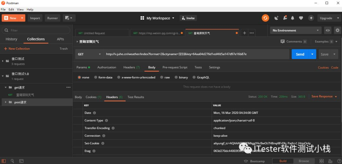Open environment quick look eye icon
The image size is (342, 164).
[x=328, y=30]
